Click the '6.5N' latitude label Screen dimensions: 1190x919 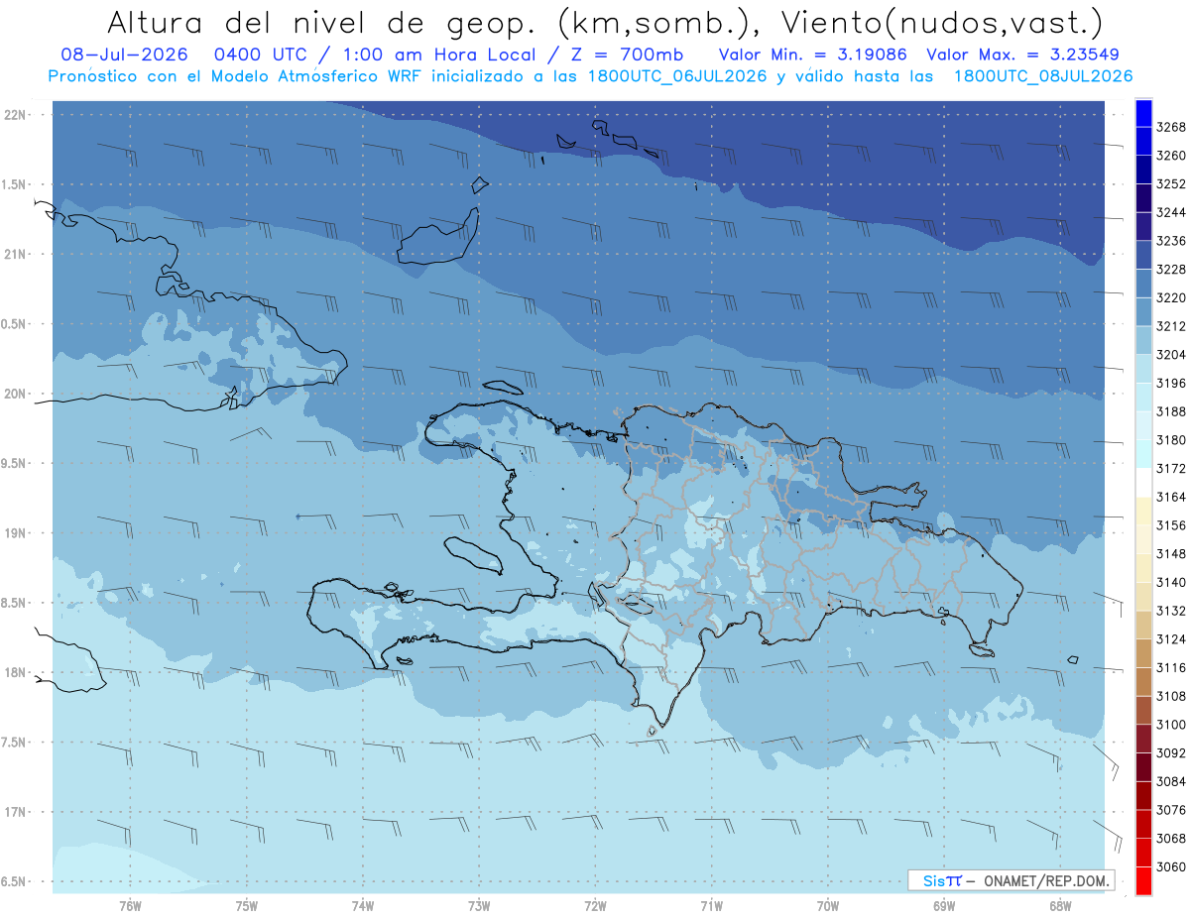tap(14, 881)
